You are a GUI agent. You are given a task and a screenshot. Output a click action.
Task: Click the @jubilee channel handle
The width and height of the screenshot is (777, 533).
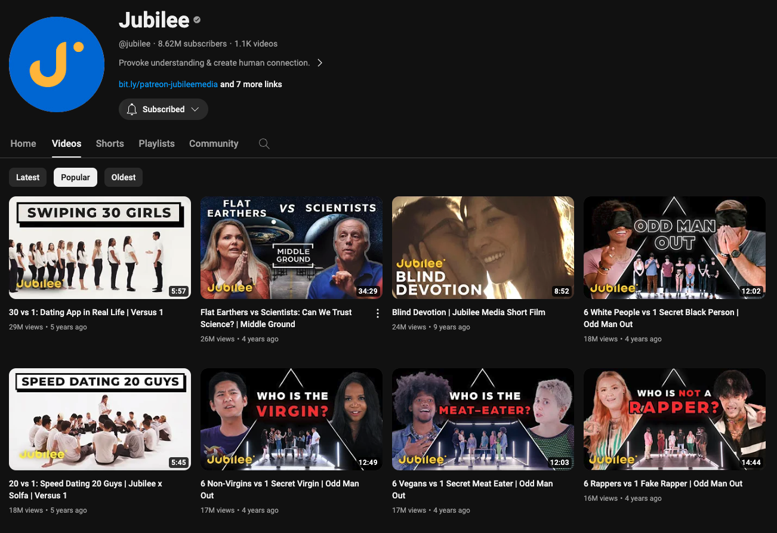135,43
